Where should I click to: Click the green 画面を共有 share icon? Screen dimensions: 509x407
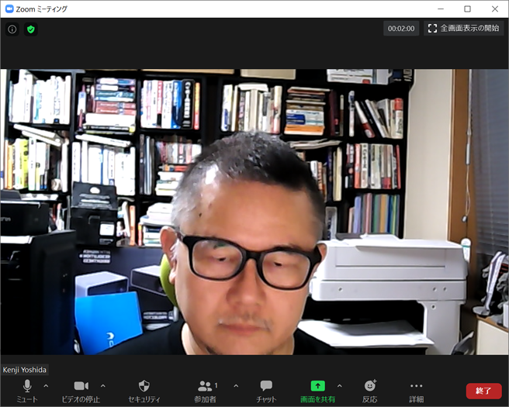(318, 386)
